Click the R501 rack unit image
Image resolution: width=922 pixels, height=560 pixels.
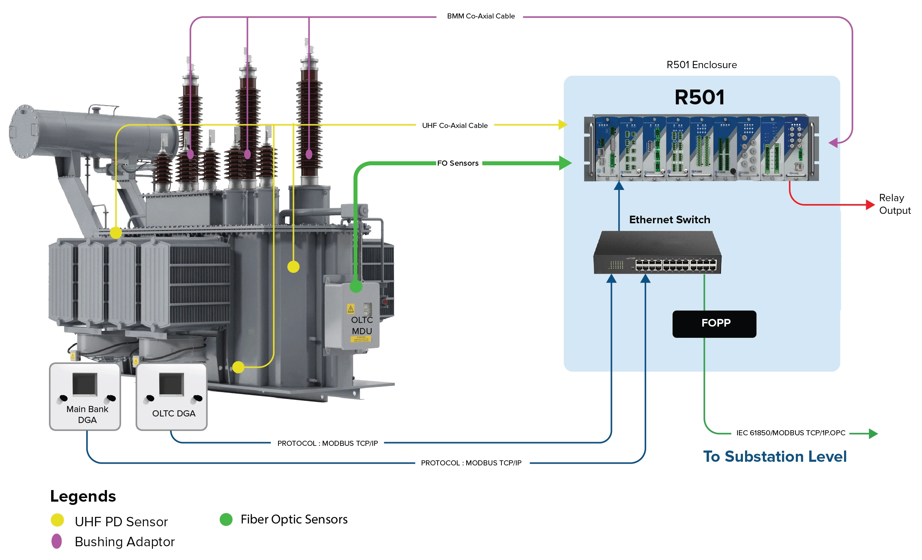(x=701, y=148)
